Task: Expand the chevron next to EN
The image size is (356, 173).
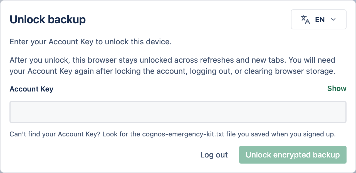Action: click(333, 19)
